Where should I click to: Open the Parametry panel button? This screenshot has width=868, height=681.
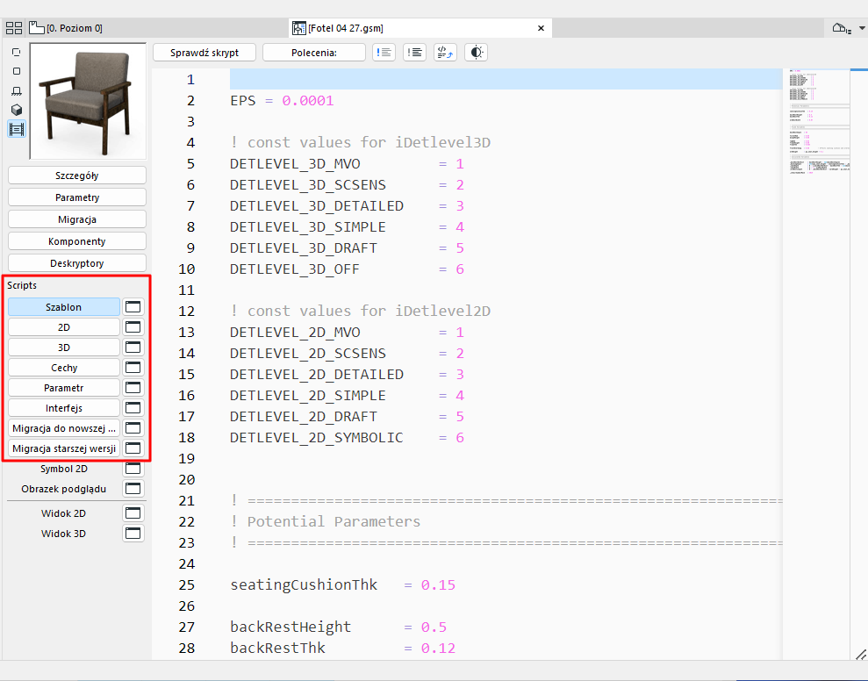[76, 197]
